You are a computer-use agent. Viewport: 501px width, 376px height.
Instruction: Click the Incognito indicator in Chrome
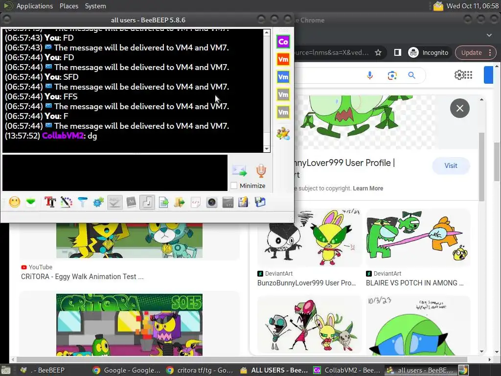[x=428, y=52]
